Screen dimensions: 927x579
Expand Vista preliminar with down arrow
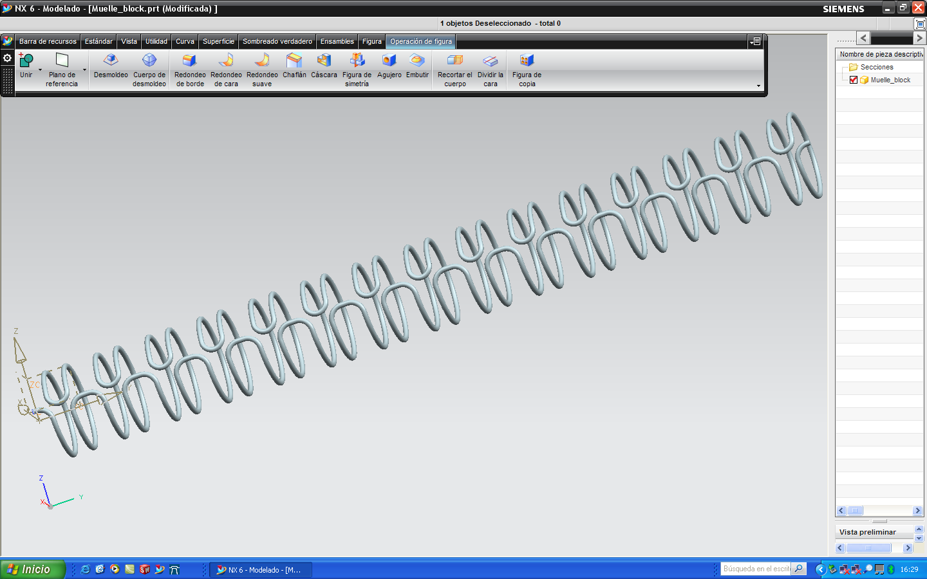[919, 538]
